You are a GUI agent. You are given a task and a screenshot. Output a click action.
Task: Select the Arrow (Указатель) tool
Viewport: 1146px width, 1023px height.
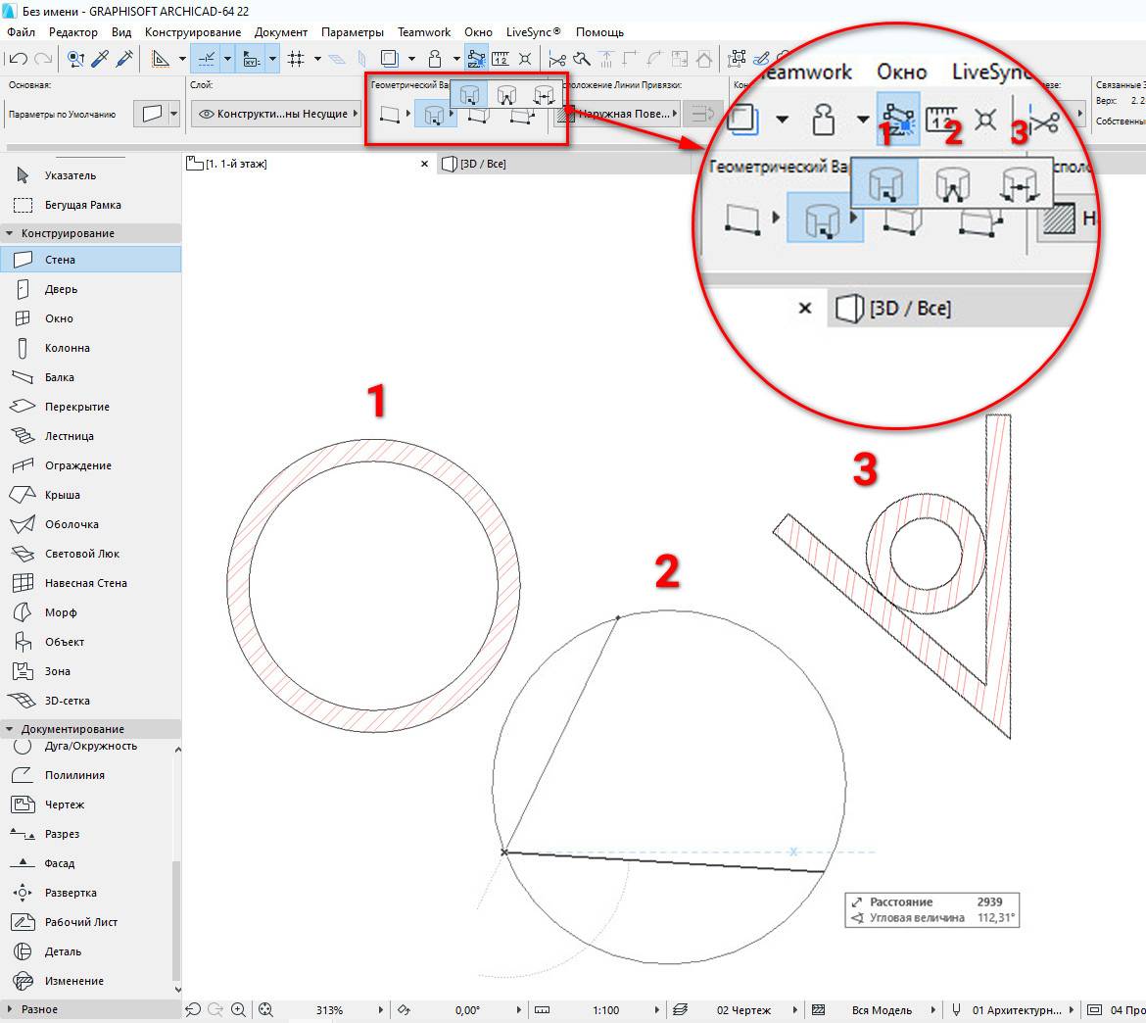point(70,175)
